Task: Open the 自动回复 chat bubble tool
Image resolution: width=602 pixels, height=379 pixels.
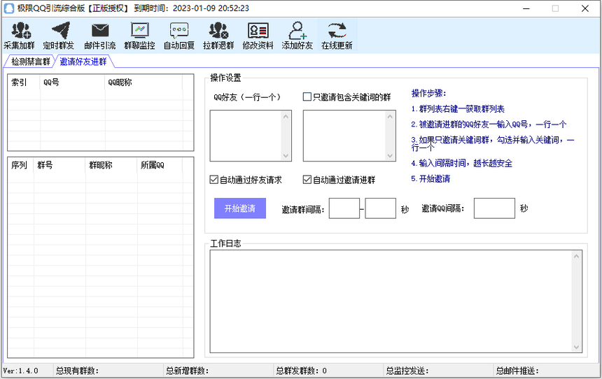Action: click(179, 36)
